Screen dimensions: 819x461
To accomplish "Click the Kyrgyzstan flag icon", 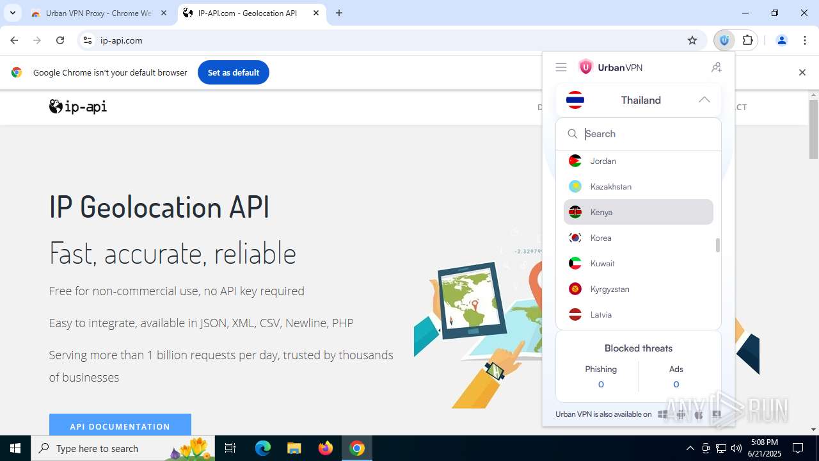I will click(575, 289).
